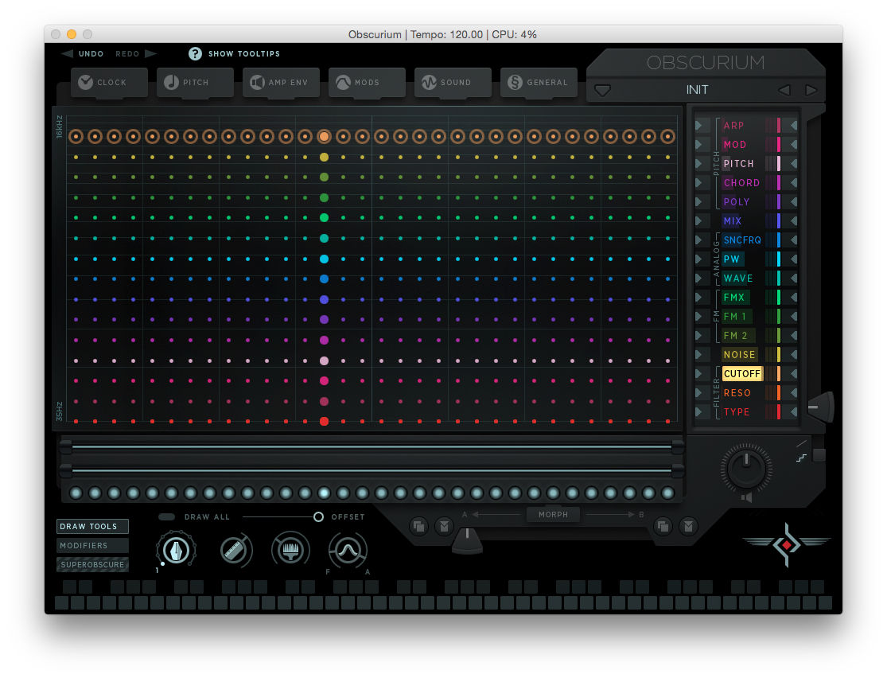Click the left arrow icon beside ARP

(794, 125)
